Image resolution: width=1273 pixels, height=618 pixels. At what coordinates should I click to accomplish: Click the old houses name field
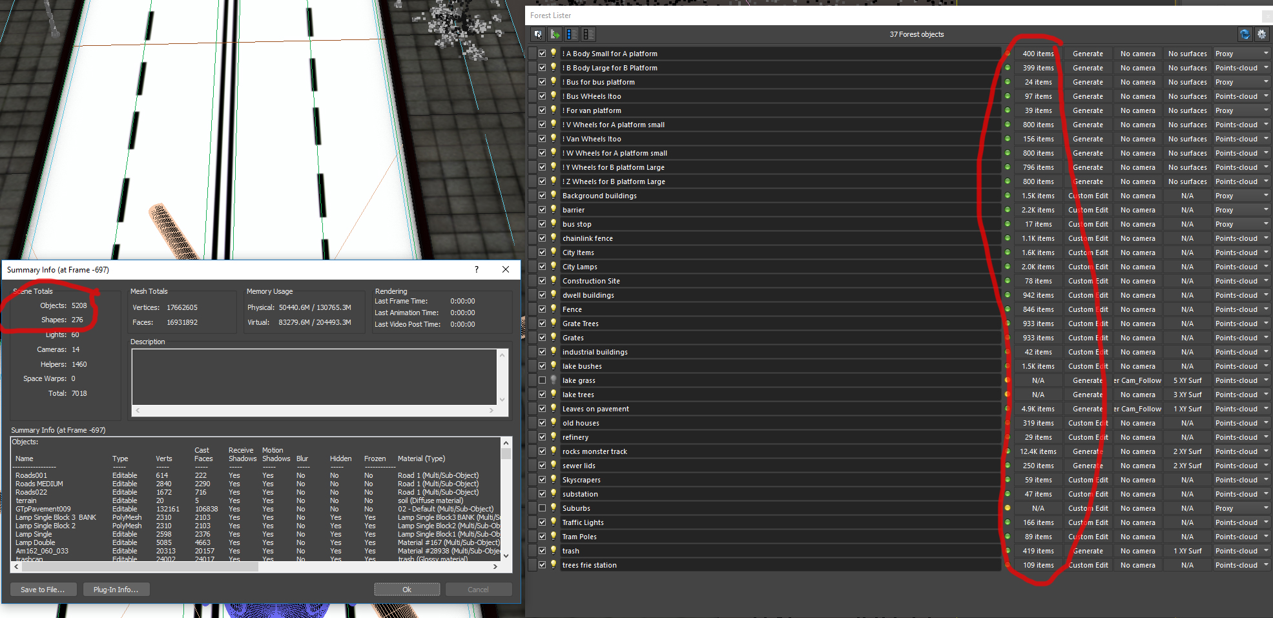point(780,423)
